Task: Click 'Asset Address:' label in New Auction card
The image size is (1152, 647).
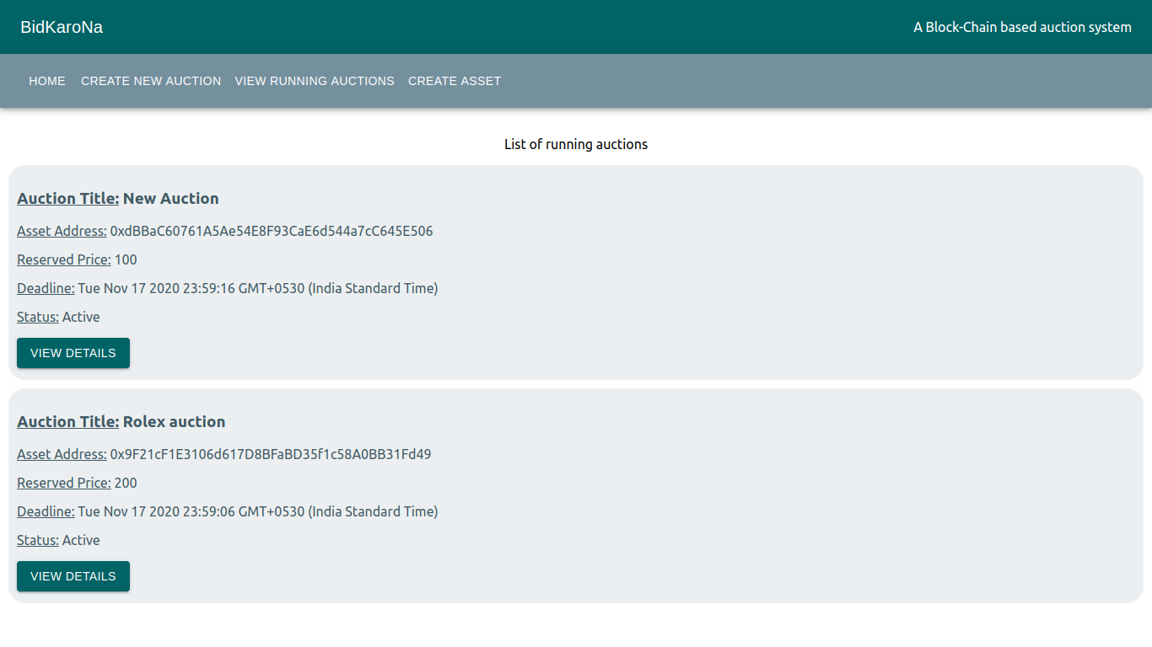Action: click(62, 231)
